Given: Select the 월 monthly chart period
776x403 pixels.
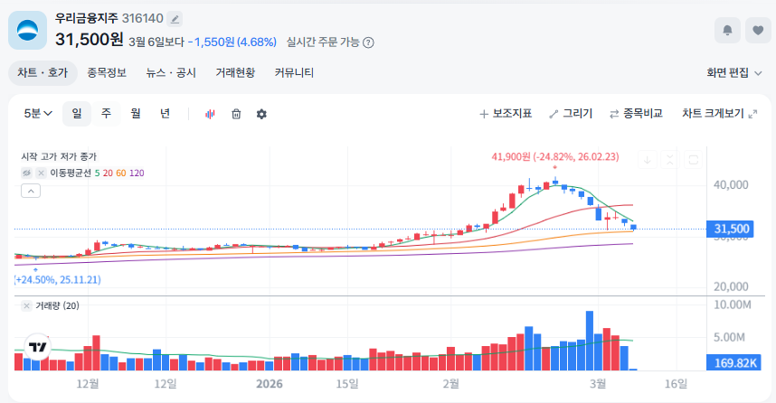Looking at the screenshot, I should point(136,114).
